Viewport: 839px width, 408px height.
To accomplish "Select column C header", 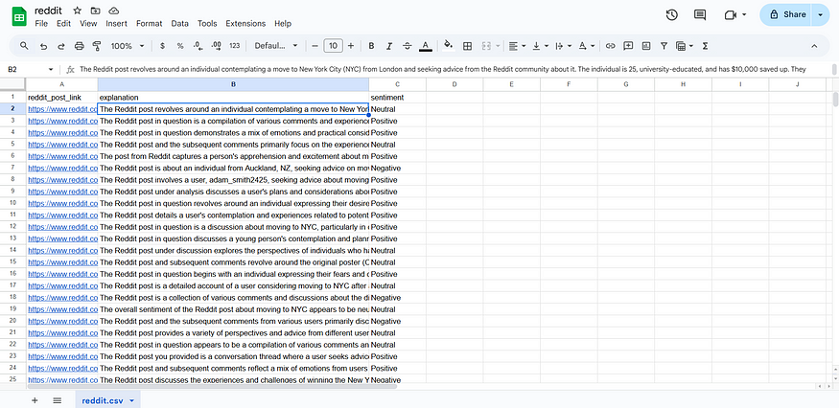I will tap(398, 84).
